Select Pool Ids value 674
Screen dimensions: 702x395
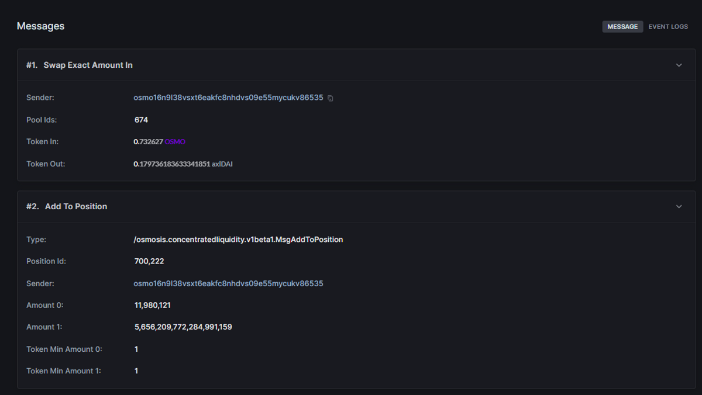141,120
